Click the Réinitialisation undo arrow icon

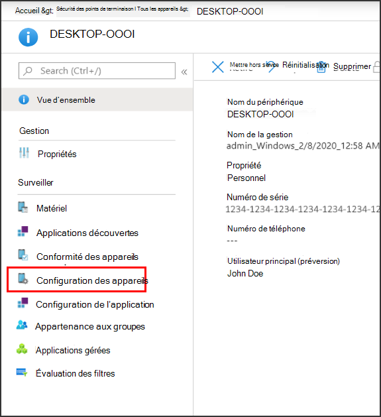tap(272, 66)
